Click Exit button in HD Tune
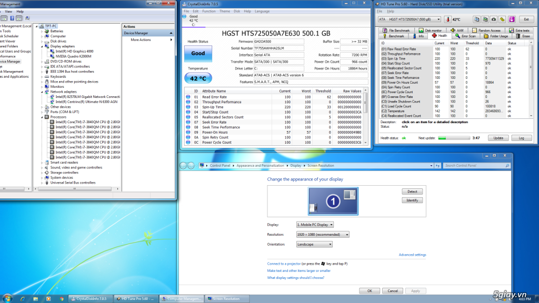This screenshot has height=303, width=539. point(526,19)
